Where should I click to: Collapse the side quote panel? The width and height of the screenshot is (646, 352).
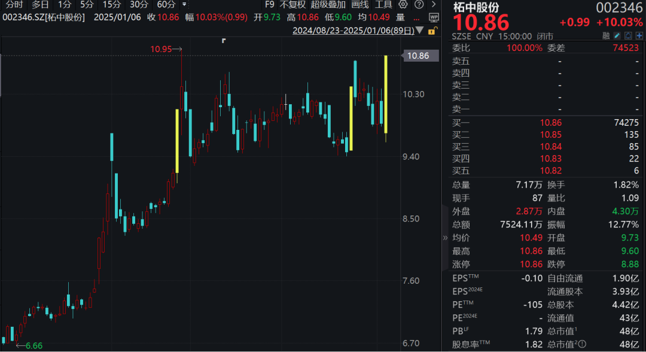[x=444, y=237]
